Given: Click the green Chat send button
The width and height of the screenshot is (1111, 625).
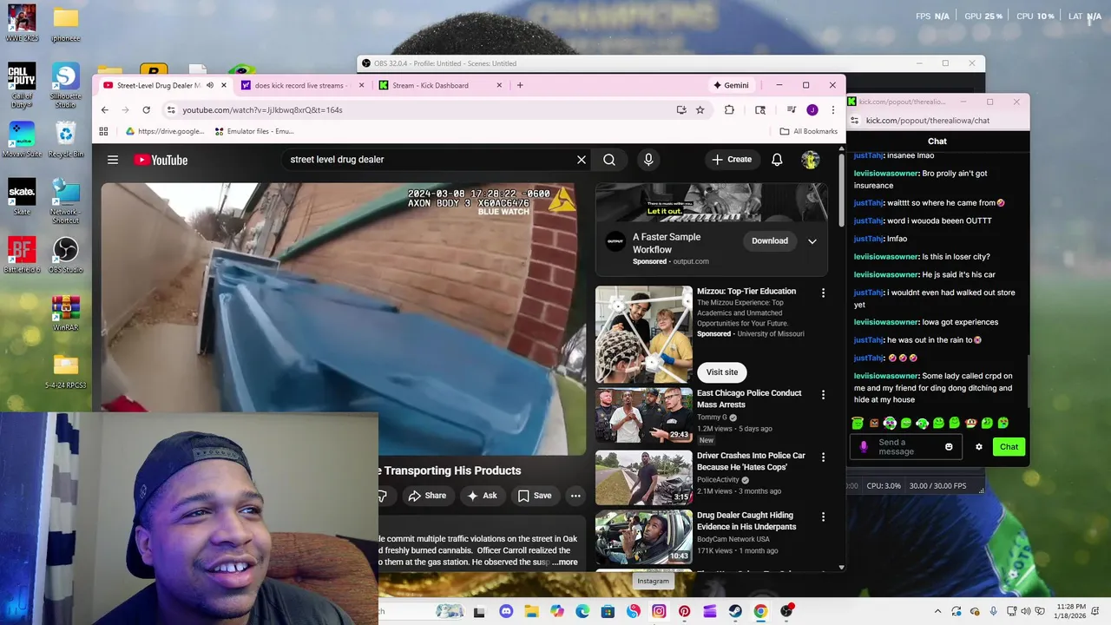Looking at the screenshot, I should 1009,447.
